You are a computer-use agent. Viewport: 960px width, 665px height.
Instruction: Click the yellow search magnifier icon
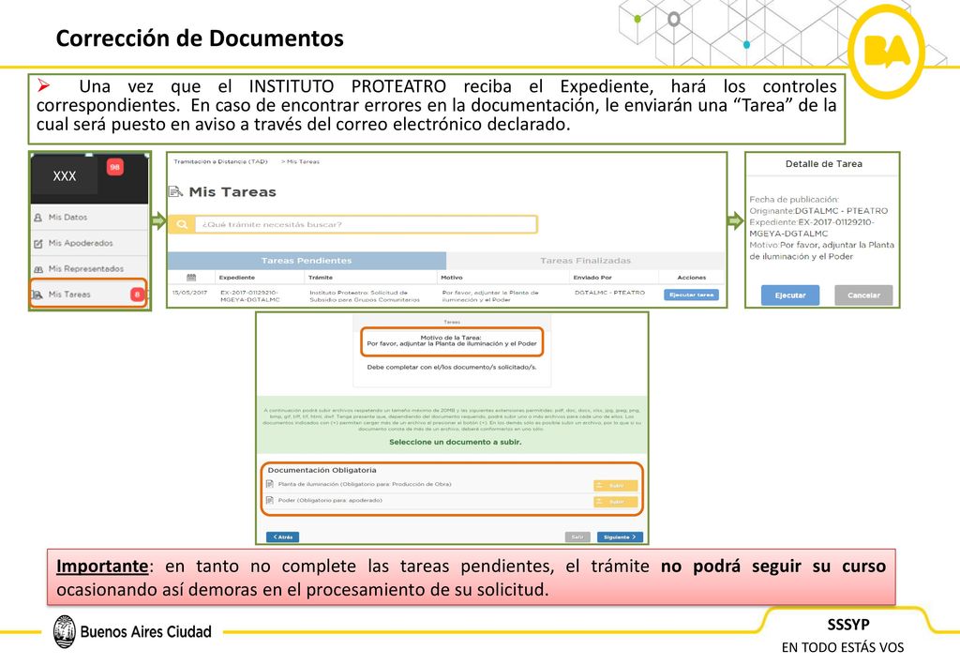pyautogui.click(x=182, y=225)
